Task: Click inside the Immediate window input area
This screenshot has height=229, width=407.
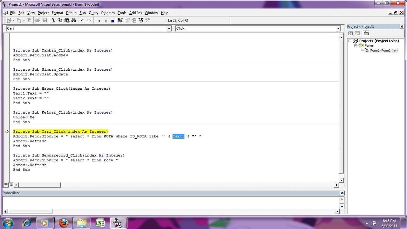Action: (171, 202)
